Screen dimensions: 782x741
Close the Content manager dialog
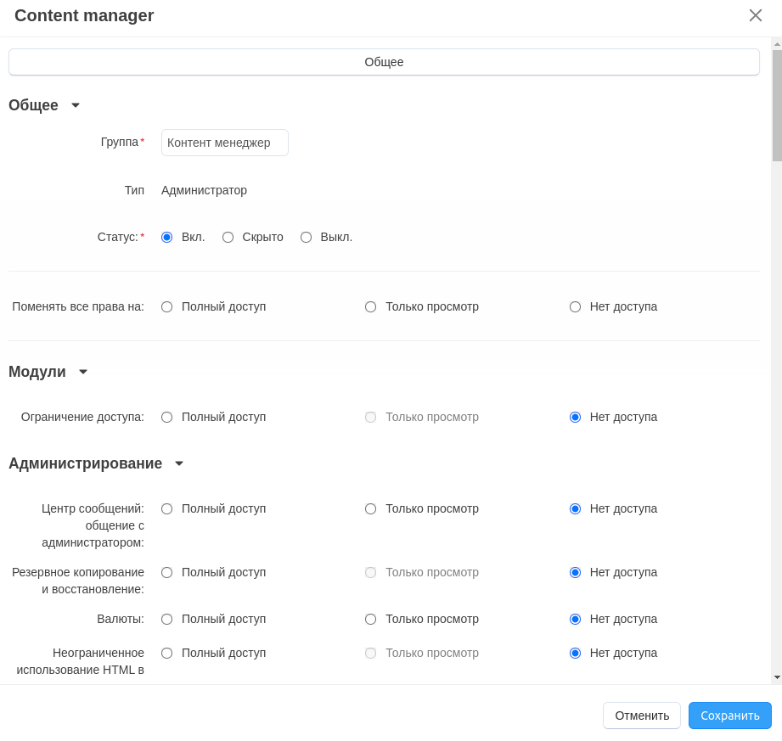tap(755, 15)
